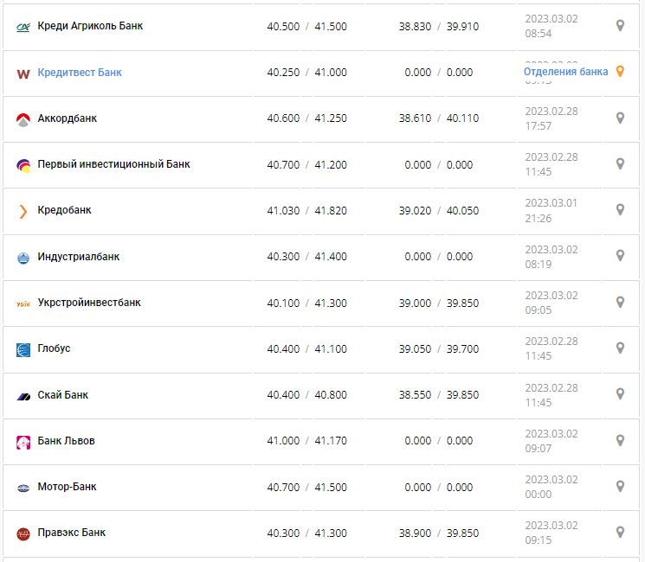Click the map pin for Креди Агриколь Банк
The width and height of the screenshot is (645, 562).
620,26
